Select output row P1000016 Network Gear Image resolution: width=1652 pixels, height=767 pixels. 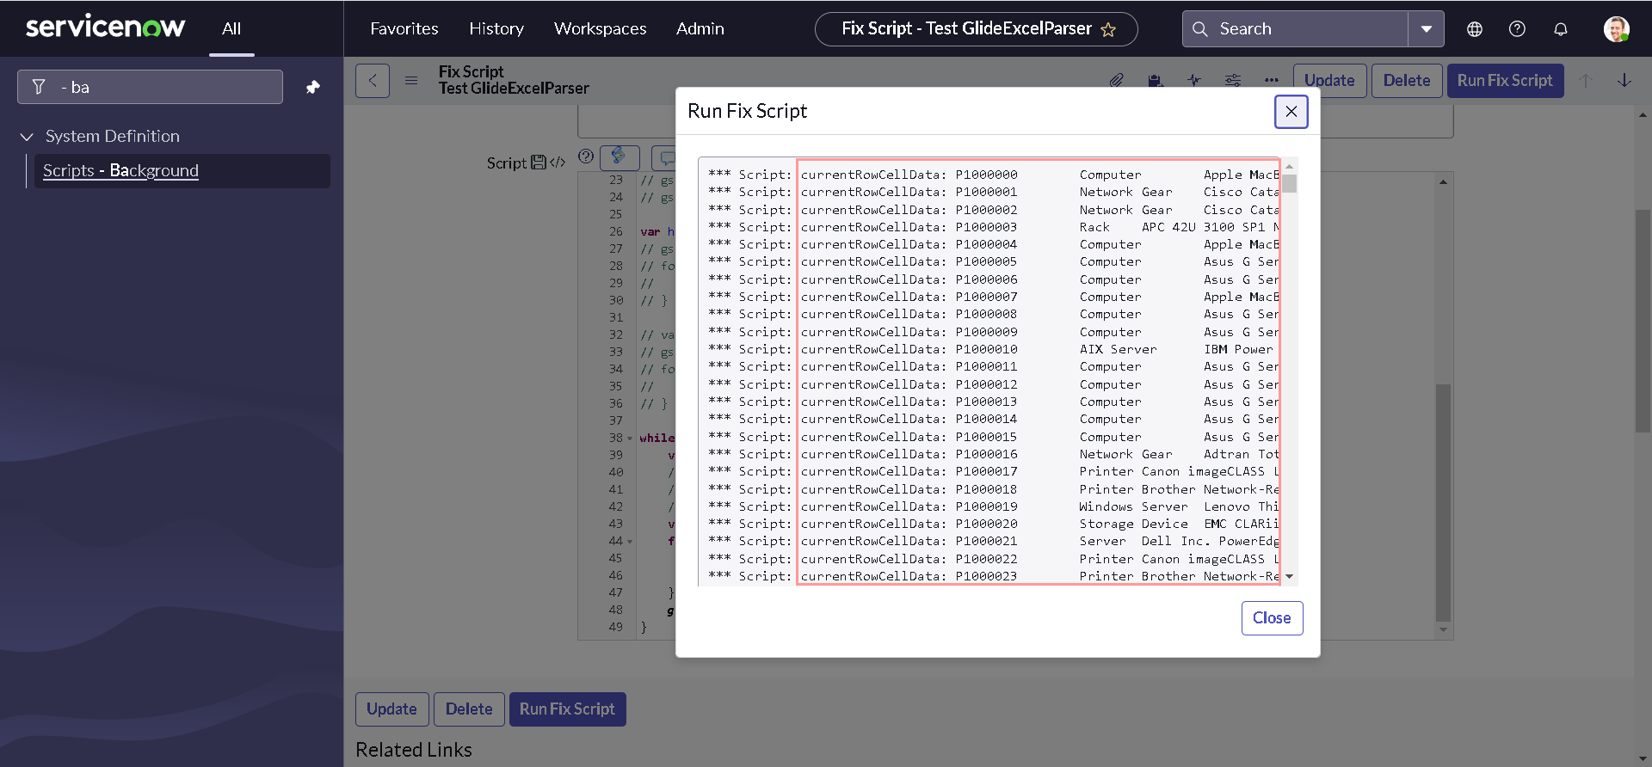pyautogui.click(x=992, y=454)
